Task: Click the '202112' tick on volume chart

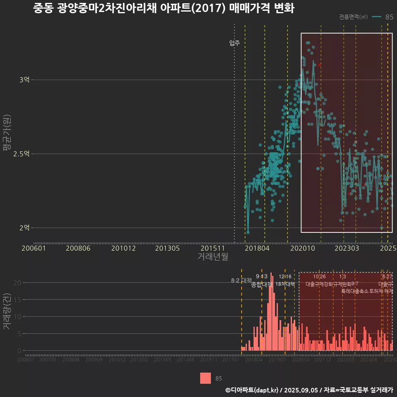Action: tap(323, 359)
